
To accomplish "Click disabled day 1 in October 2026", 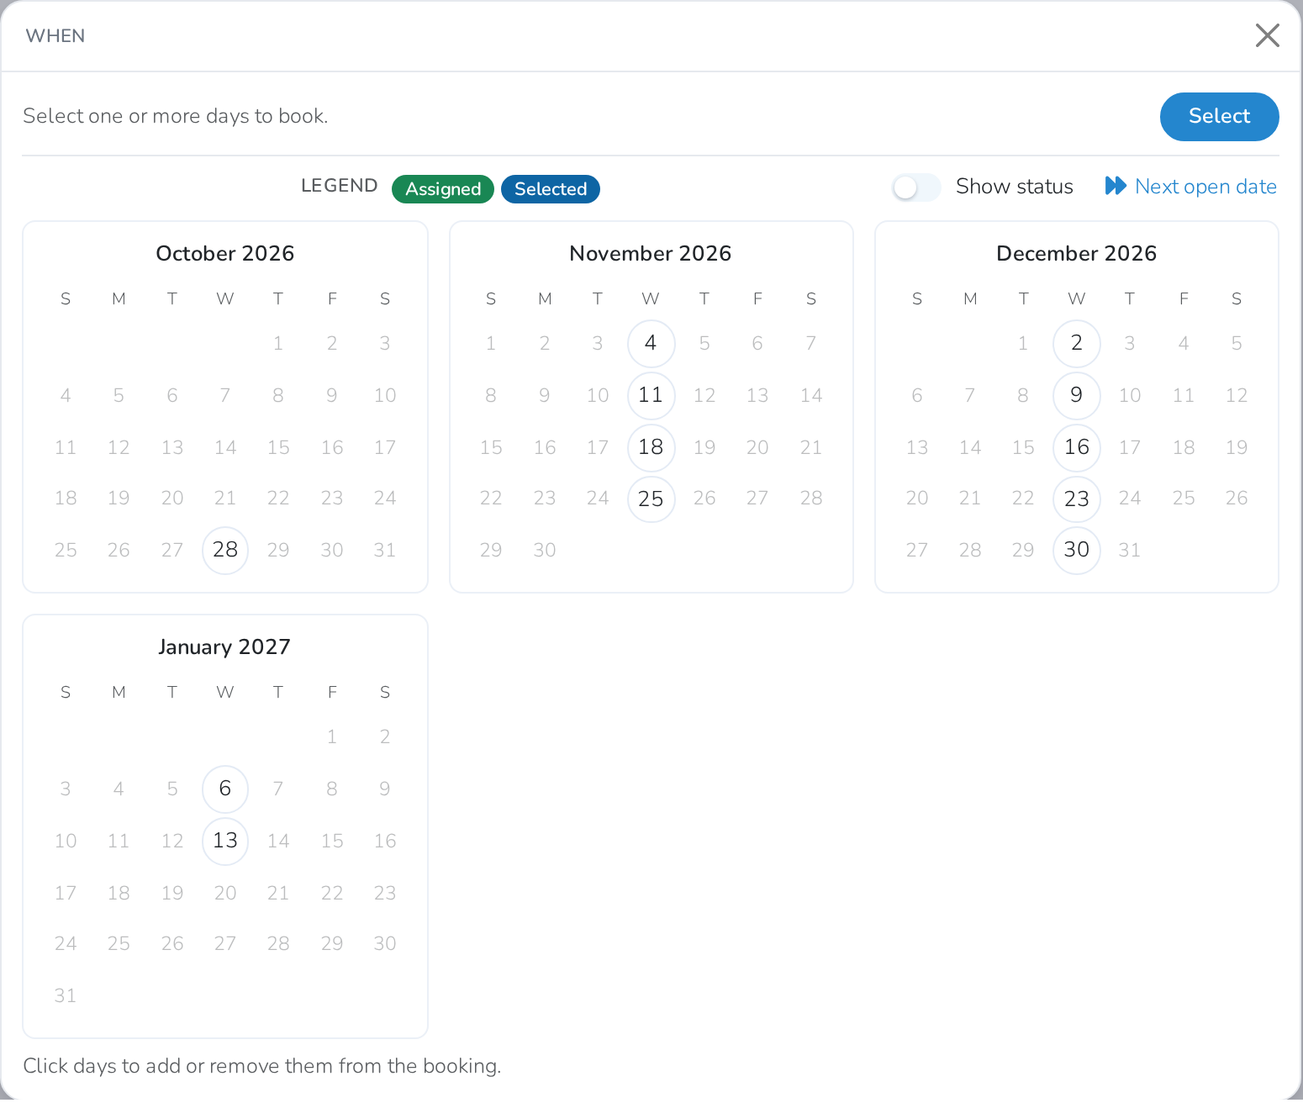I will pyautogui.click(x=278, y=344).
